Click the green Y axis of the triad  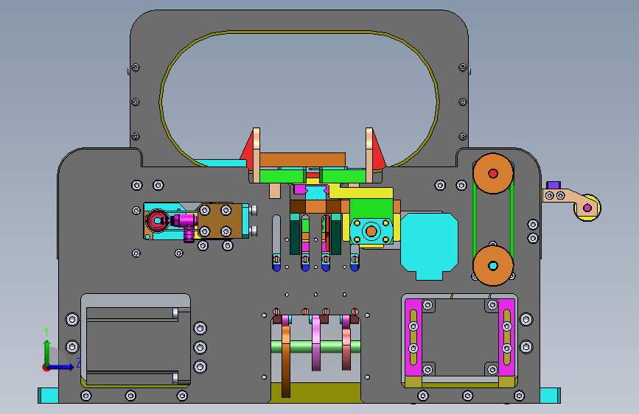[x=47, y=353]
